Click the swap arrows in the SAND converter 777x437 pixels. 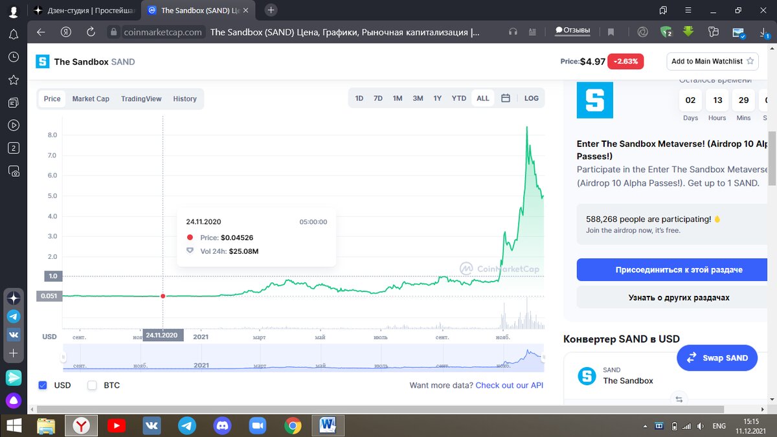point(679,399)
